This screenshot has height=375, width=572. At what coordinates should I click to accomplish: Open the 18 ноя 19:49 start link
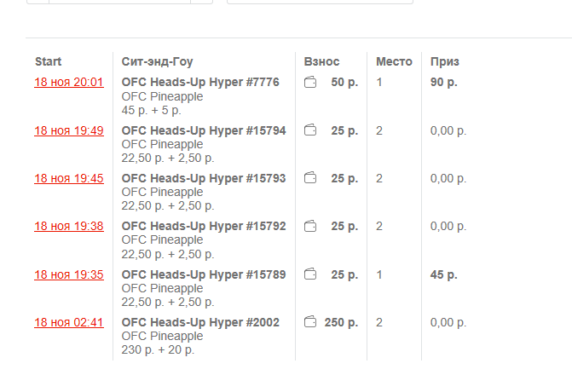[x=69, y=130]
